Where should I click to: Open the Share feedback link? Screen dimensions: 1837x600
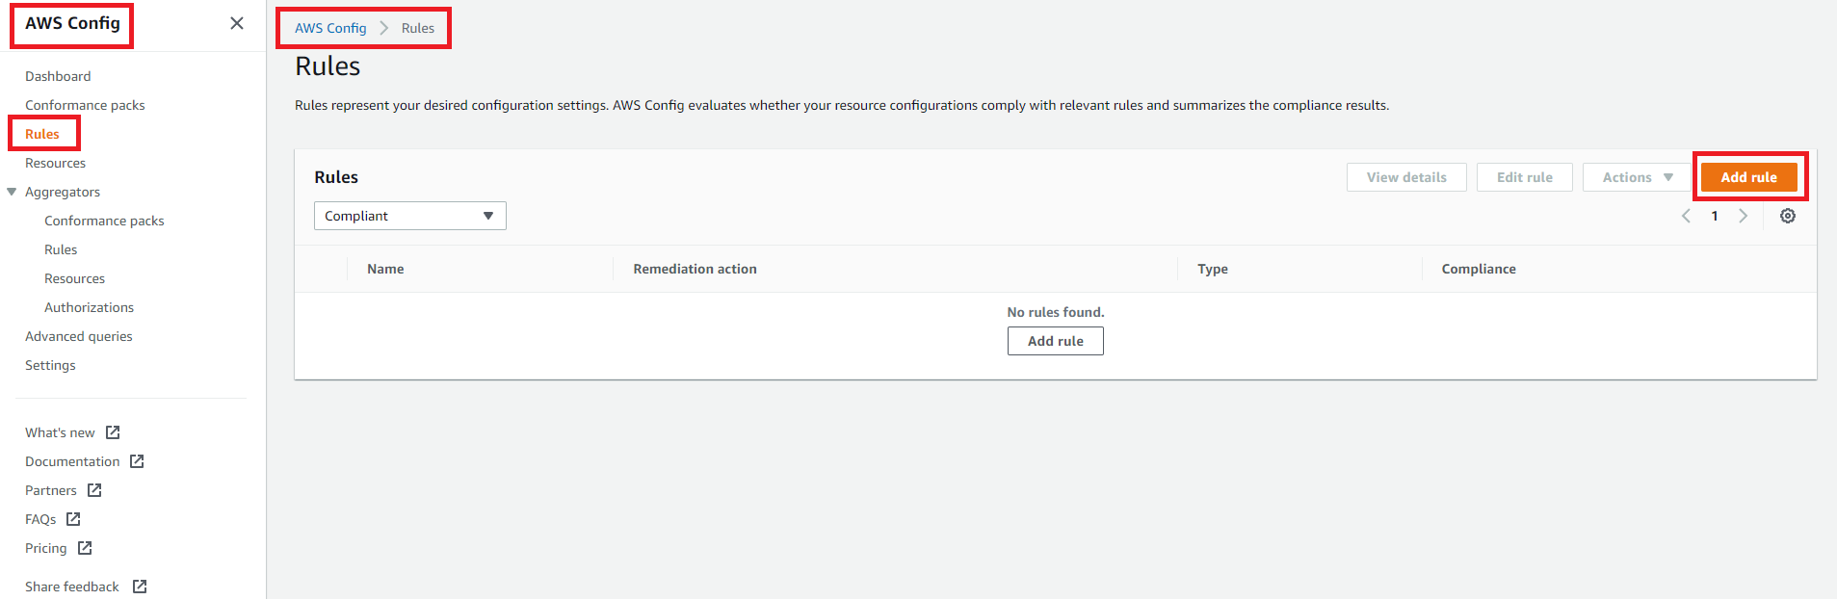click(x=72, y=587)
